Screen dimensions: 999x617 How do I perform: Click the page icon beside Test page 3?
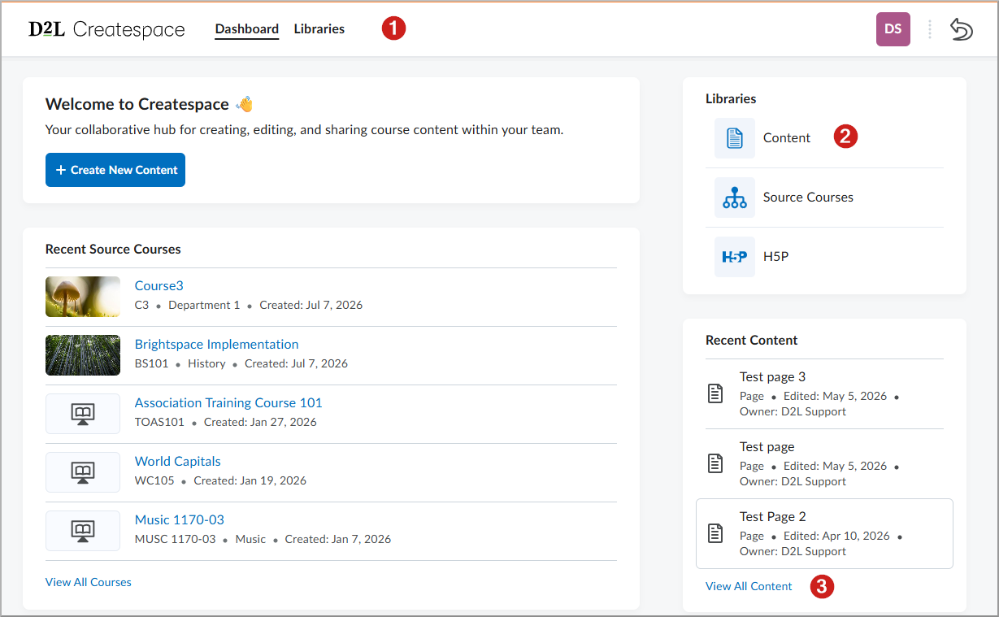[715, 394]
